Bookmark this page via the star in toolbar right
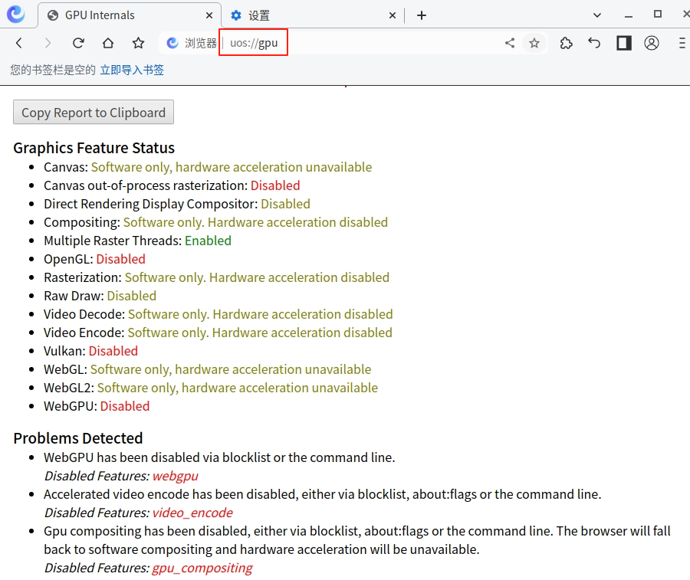The width and height of the screenshot is (690, 580). click(x=534, y=43)
